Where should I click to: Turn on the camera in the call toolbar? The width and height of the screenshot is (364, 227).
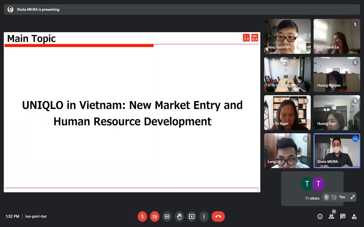154,217
